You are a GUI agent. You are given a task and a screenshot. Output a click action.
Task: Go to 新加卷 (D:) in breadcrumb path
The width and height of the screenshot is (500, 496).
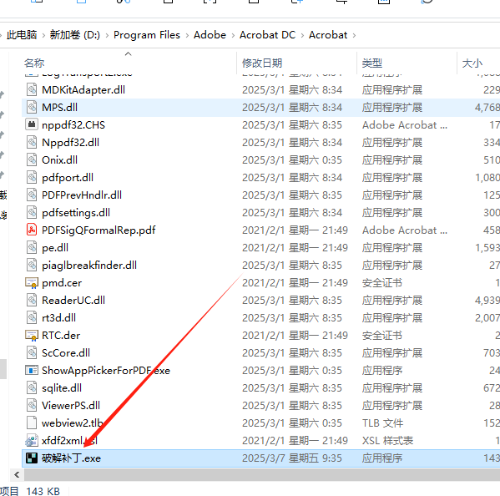(x=74, y=35)
